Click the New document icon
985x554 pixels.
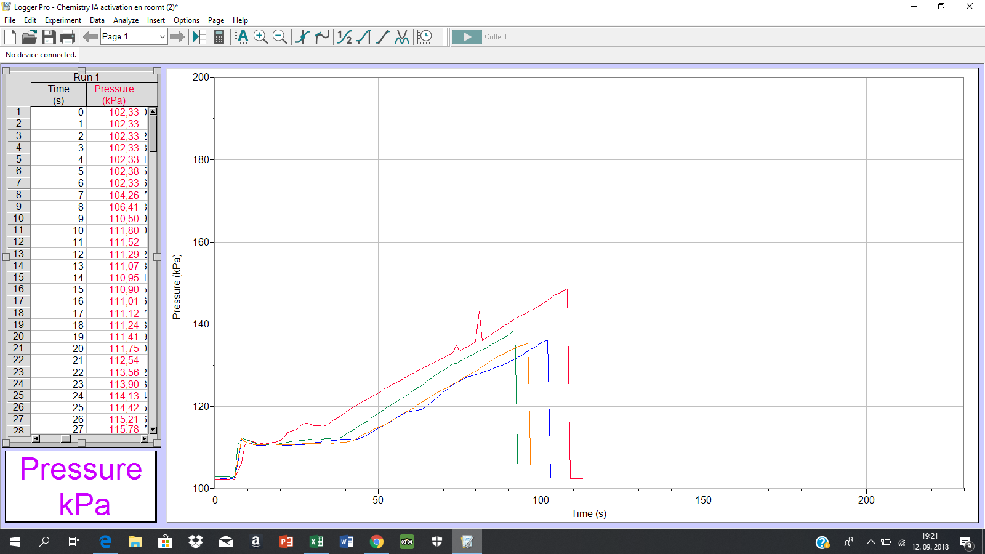10,37
